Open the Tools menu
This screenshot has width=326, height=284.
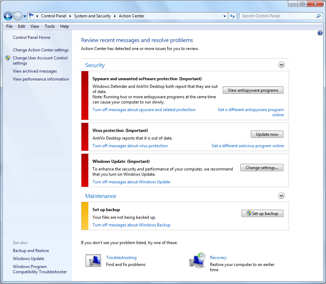coord(50,26)
